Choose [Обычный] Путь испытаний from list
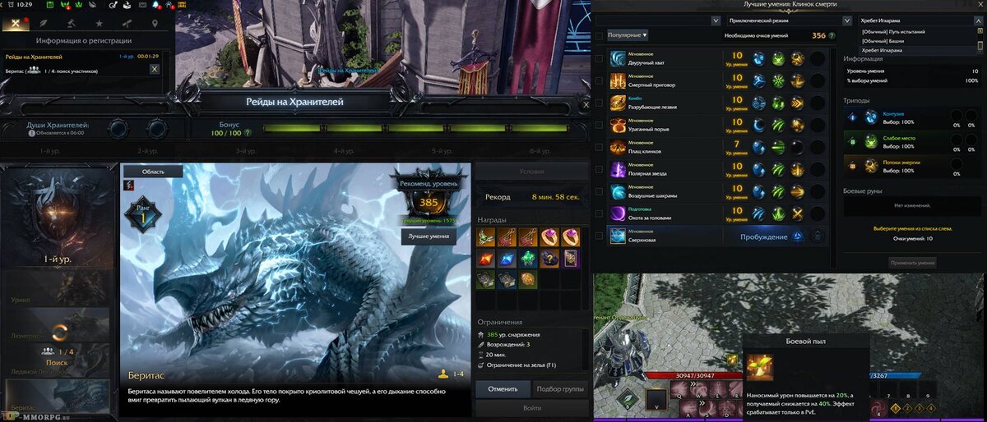The width and height of the screenshot is (987, 422). [893, 31]
